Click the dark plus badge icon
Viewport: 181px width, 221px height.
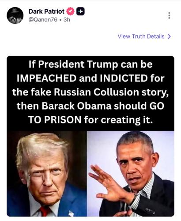pyautogui.click(x=80, y=11)
